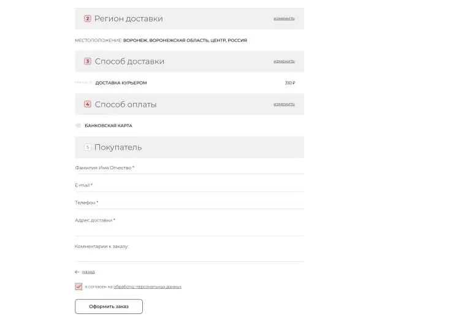Focus the Адрес доставки field
463x322 pixels.
[x=189, y=226]
